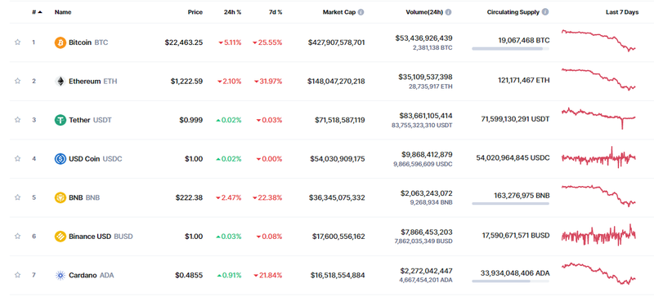Sort by the 7d % column header

(x=275, y=12)
